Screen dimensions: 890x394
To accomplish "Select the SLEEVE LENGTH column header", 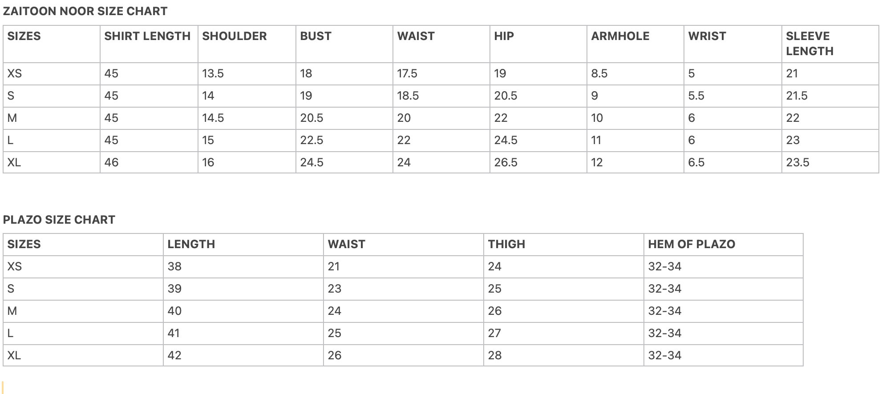I will (x=809, y=44).
